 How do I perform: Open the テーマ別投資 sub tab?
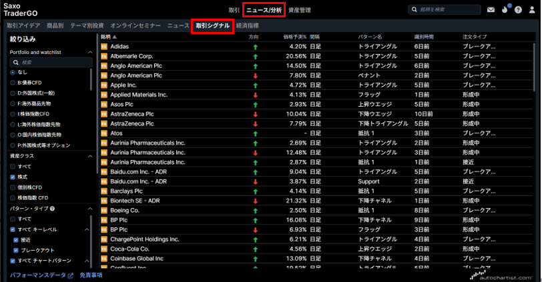point(87,25)
